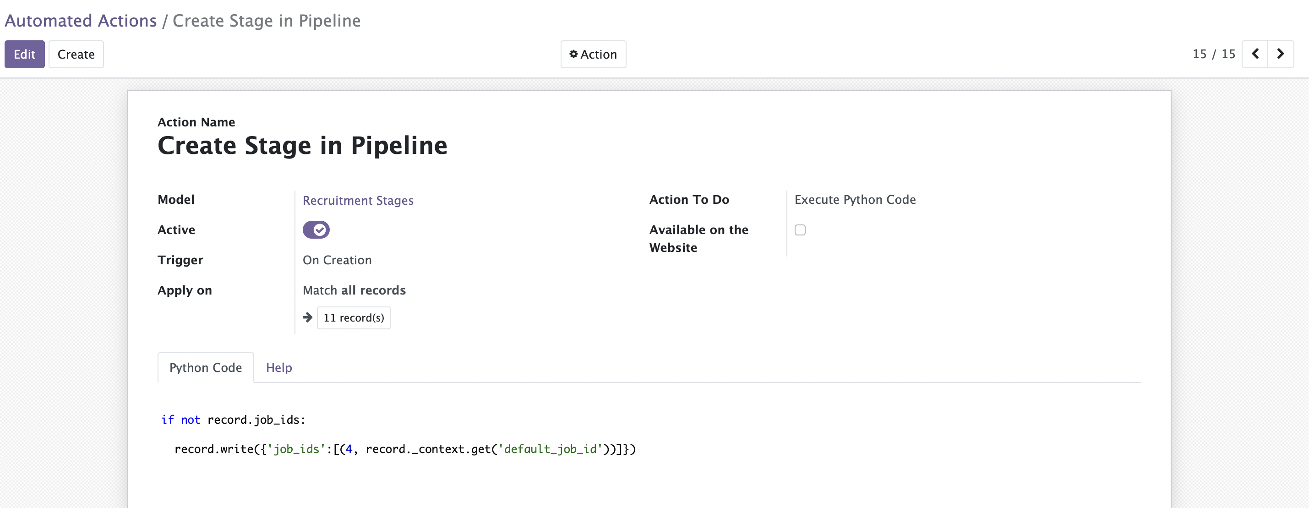Click the Active toggle icon indicator
This screenshot has height=508, width=1309.
316,230
